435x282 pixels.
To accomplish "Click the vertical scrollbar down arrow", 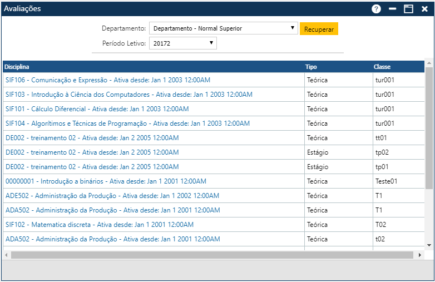I will click(x=429, y=245).
